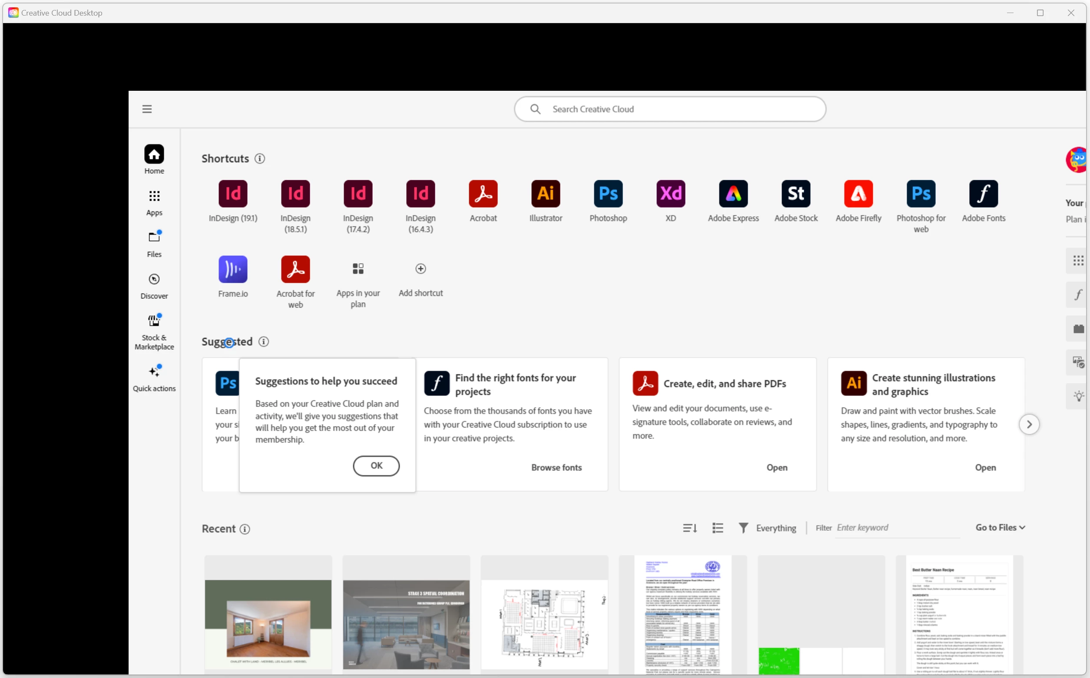Click Browse fonts link

coord(556,467)
